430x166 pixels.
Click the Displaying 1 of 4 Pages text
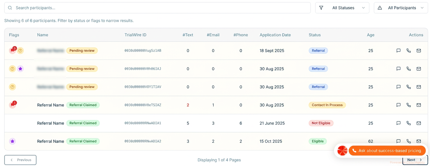pyautogui.click(x=219, y=160)
